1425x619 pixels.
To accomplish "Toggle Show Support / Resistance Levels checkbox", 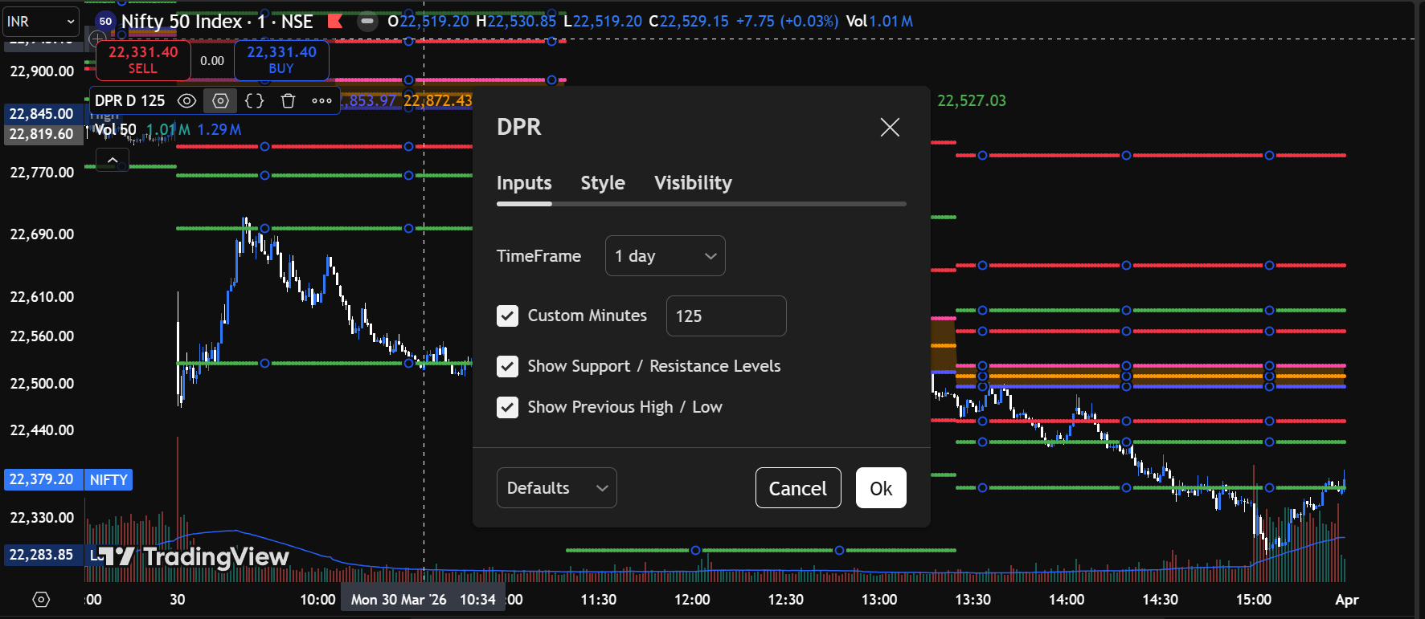I will tap(507, 366).
